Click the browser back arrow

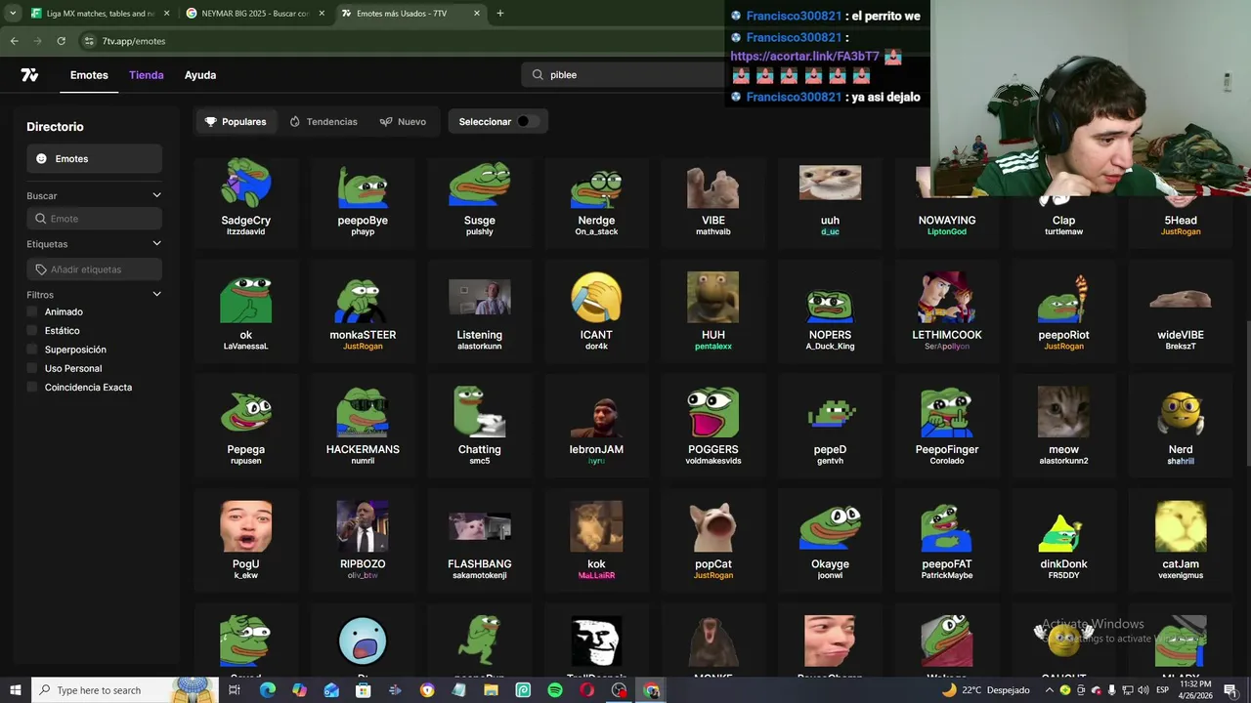tap(14, 41)
